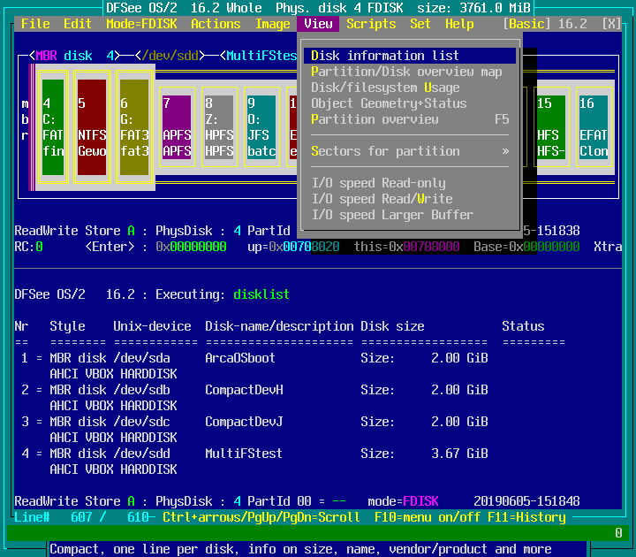The height and width of the screenshot is (557, 636).
Task: Select green partition 15 HFS block
Action: [550, 127]
